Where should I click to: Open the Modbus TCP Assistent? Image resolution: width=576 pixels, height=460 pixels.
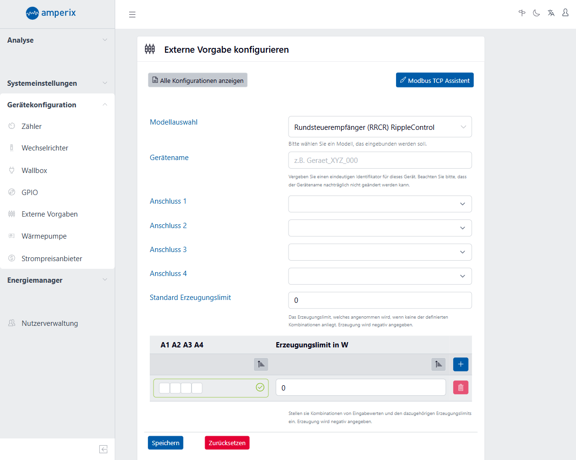(434, 80)
